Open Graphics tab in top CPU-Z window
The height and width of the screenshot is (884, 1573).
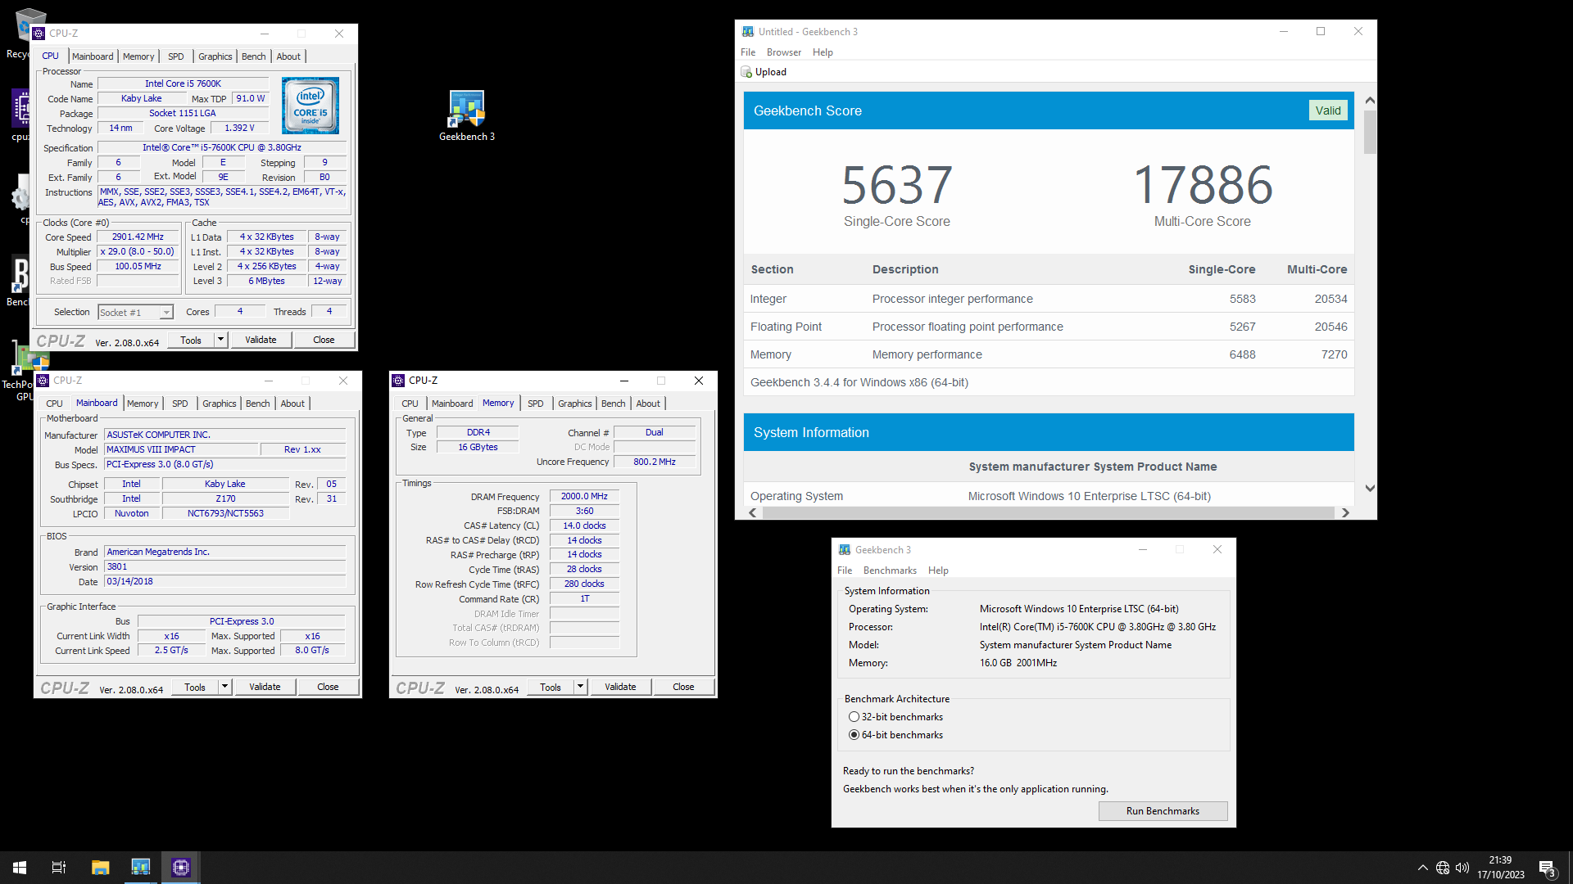pyautogui.click(x=215, y=56)
